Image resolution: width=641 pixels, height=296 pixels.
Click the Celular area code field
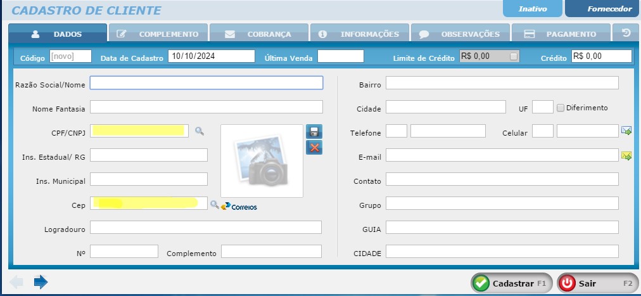pos(543,131)
